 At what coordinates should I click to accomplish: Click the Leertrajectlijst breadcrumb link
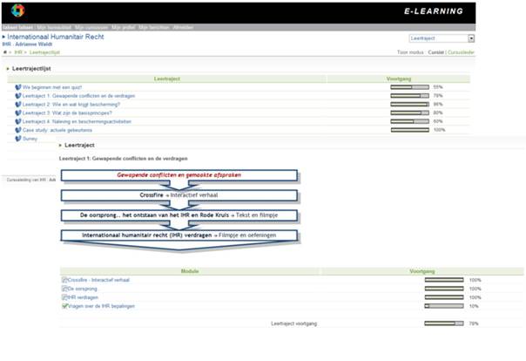(44, 52)
